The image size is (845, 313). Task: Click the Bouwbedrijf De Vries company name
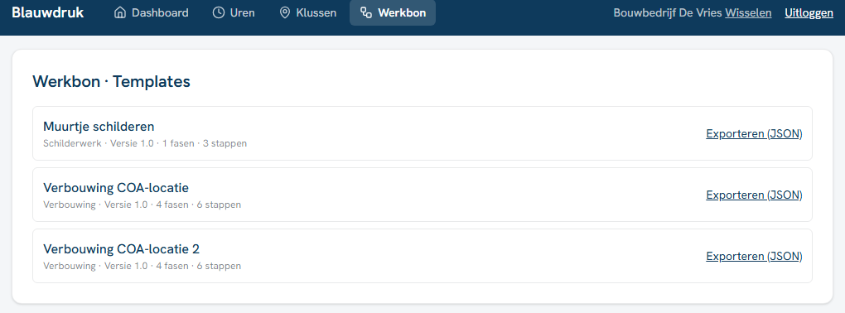click(667, 12)
